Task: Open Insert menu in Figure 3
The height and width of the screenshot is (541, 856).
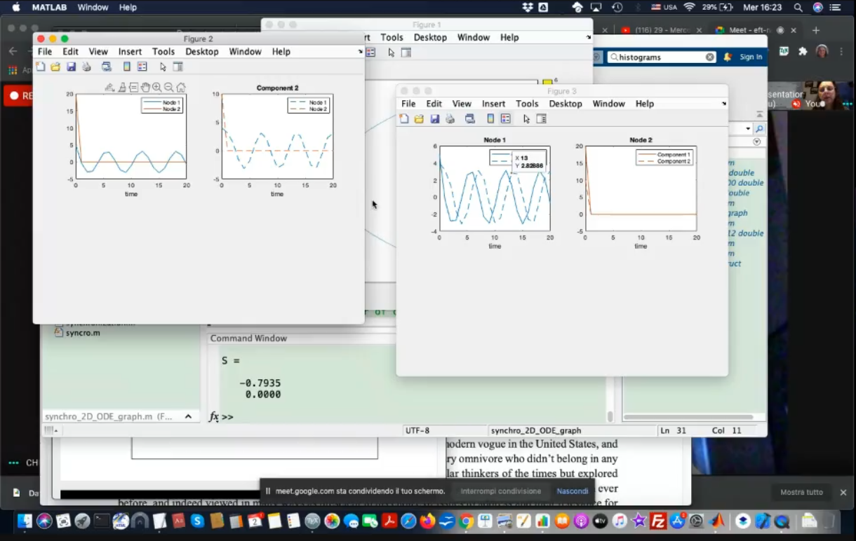Action: pos(493,104)
